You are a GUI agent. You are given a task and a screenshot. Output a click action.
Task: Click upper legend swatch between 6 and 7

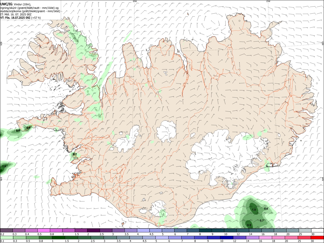pos(180,230)
